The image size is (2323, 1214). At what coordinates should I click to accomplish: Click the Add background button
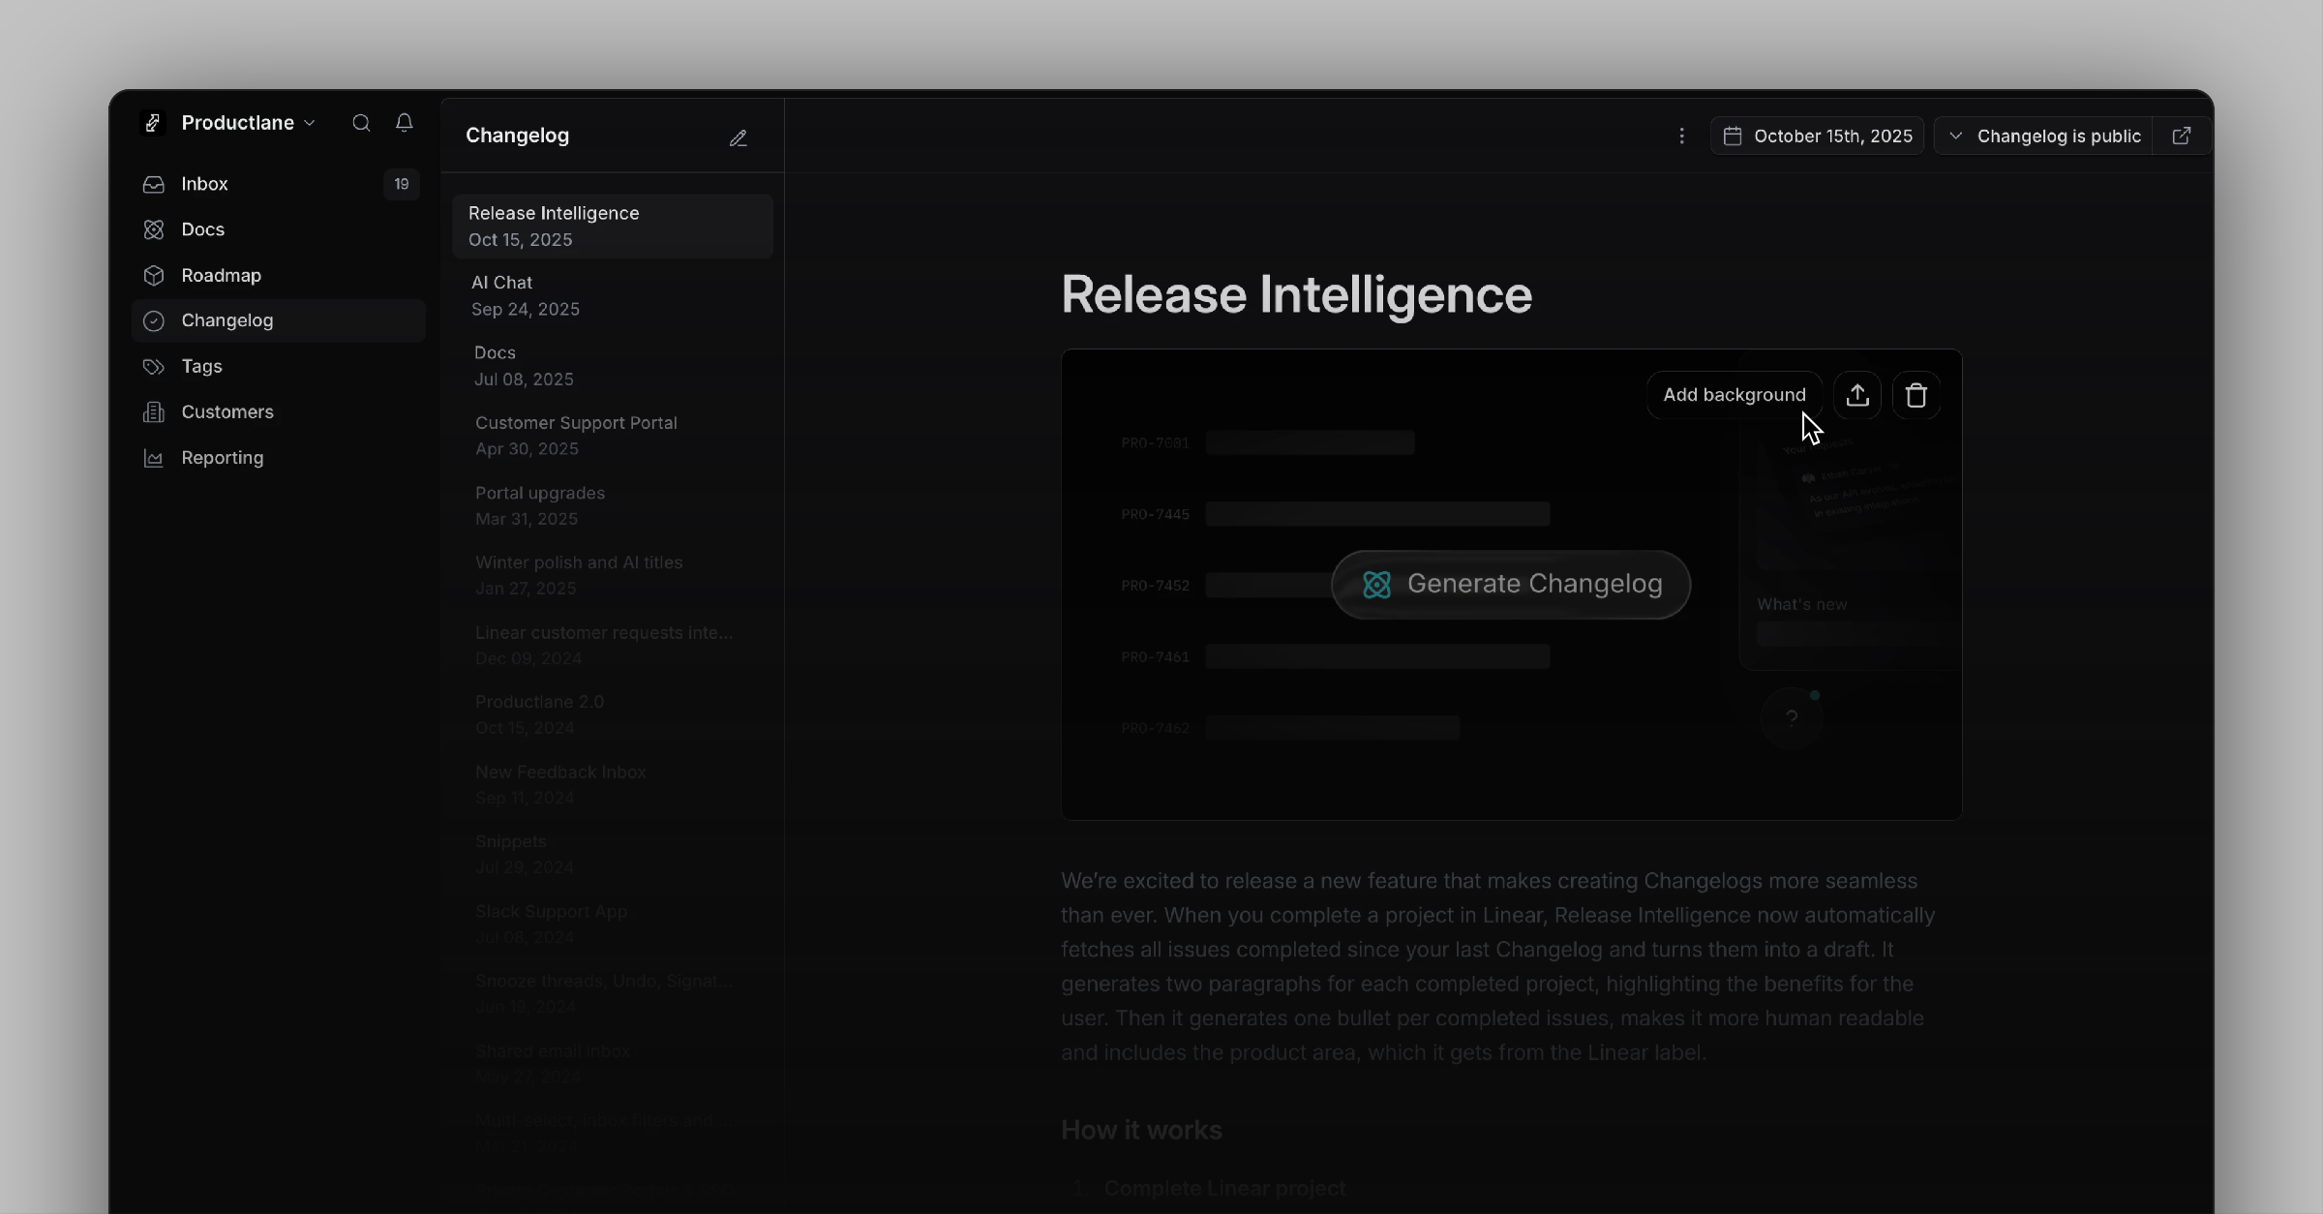[x=1734, y=395]
